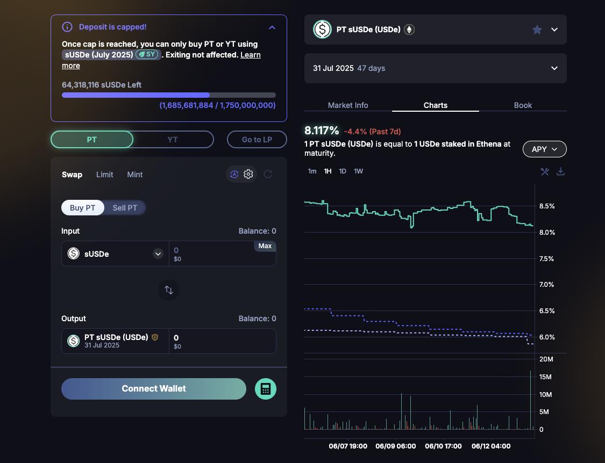
Task: Select the 1W chart interval
Action: (x=359, y=171)
